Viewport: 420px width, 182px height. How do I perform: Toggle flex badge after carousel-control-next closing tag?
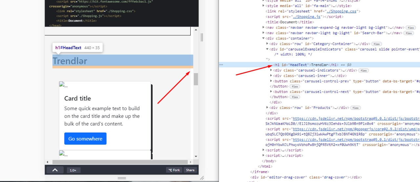pyautogui.click(x=294, y=97)
